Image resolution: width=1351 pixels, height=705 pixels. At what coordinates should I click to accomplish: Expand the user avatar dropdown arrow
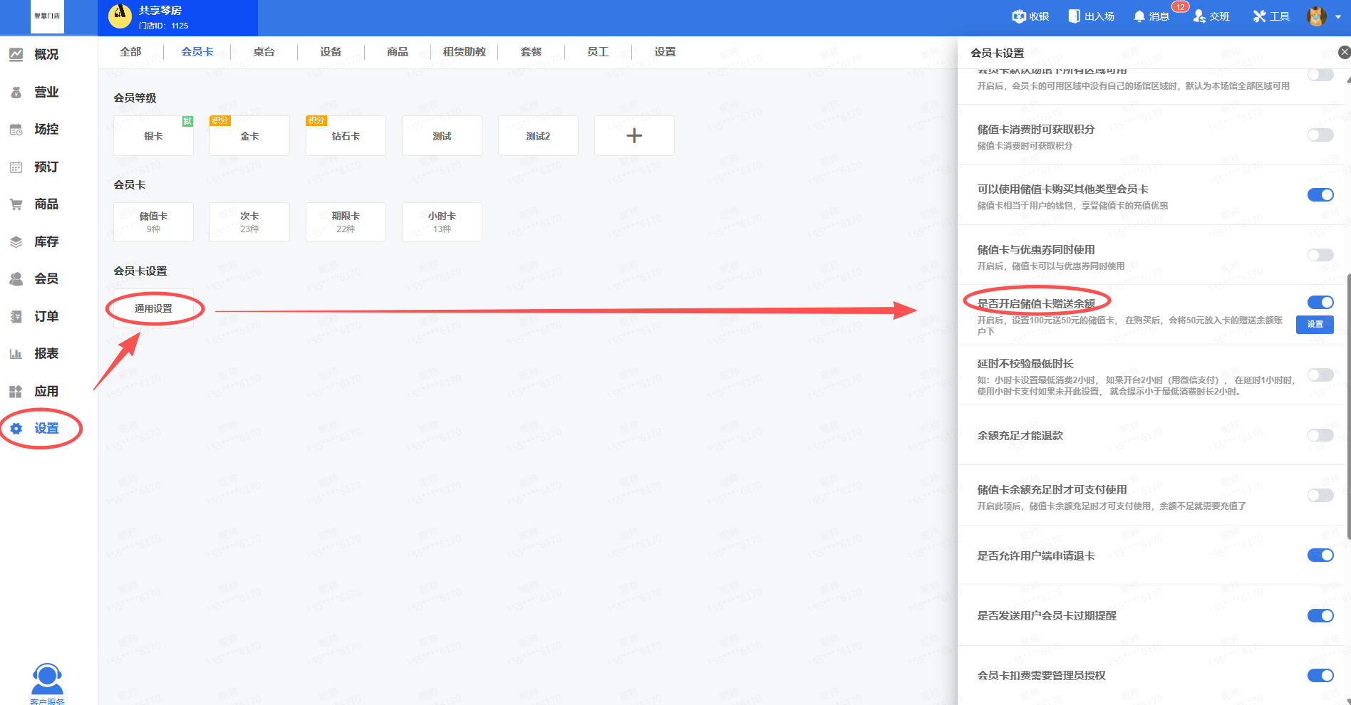(1337, 17)
